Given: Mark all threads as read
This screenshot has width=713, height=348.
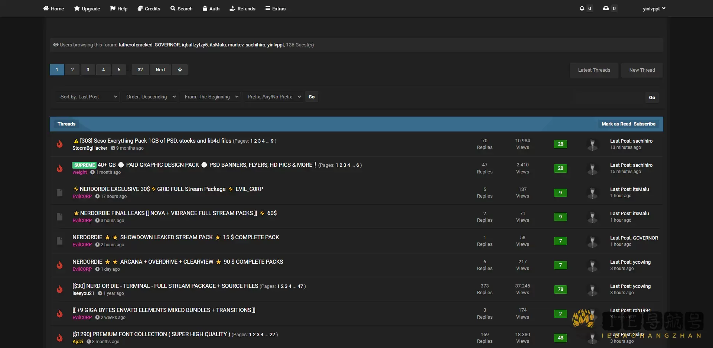Looking at the screenshot, I should tap(616, 124).
